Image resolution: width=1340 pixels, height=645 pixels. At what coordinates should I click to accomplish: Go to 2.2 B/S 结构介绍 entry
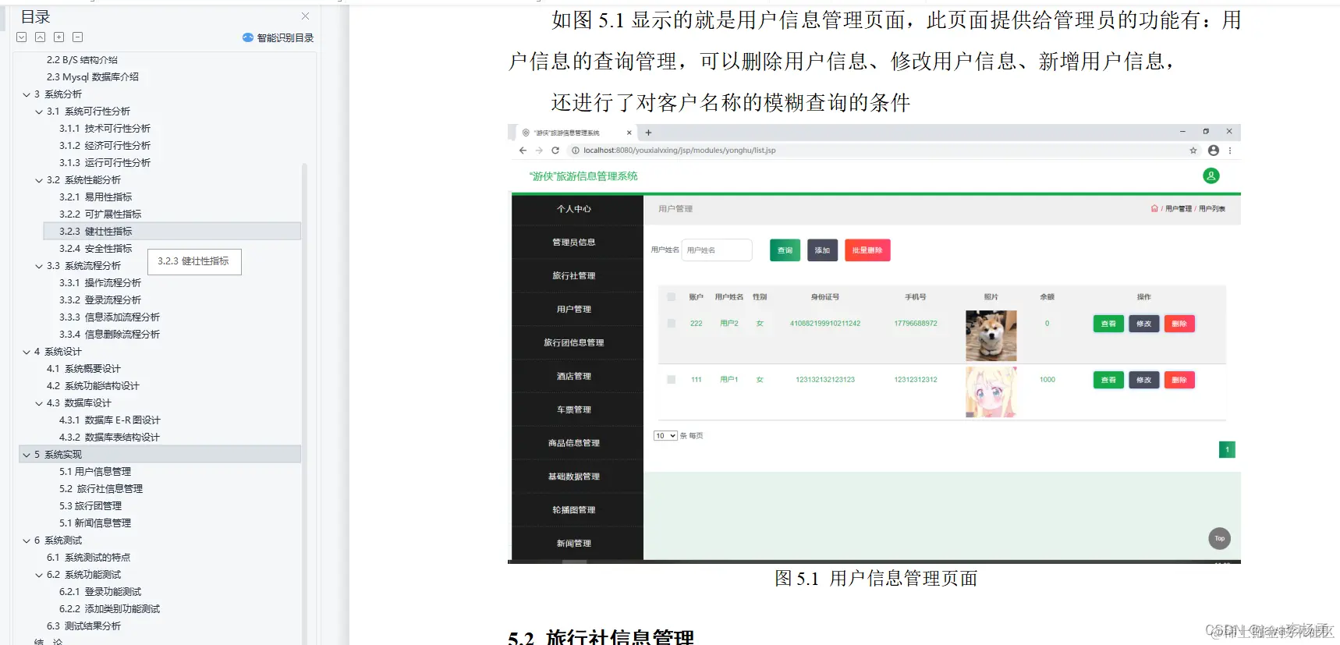coord(82,60)
